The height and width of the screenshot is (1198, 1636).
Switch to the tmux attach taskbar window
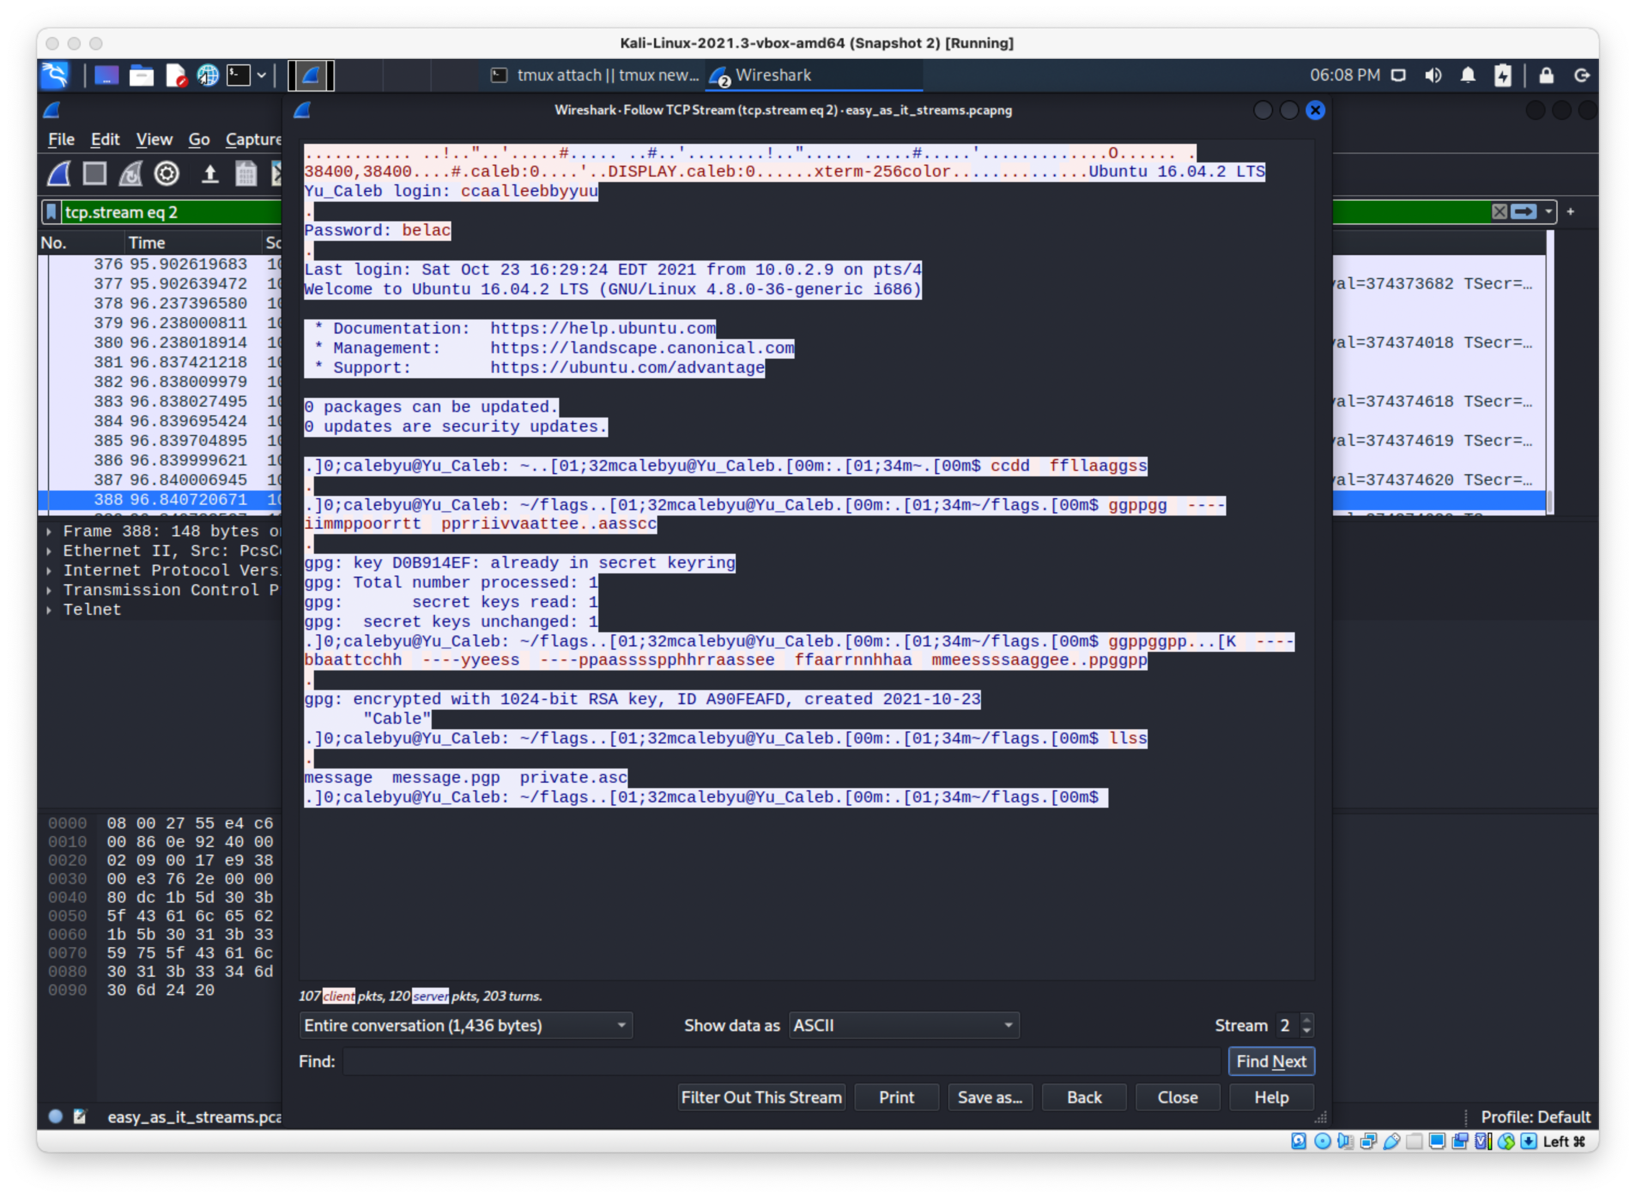pos(595,75)
